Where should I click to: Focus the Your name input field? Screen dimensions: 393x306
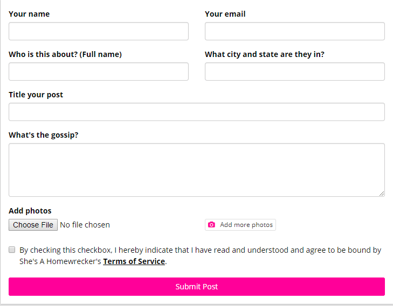click(x=99, y=31)
